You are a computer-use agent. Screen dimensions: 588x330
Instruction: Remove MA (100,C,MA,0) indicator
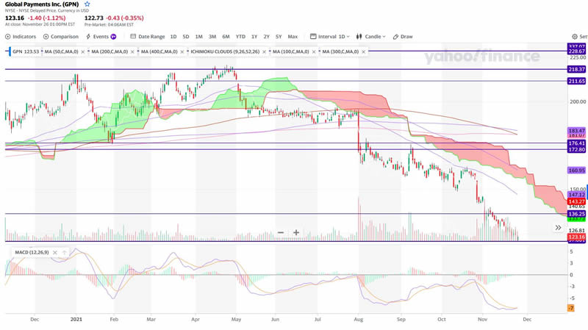point(314,51)
